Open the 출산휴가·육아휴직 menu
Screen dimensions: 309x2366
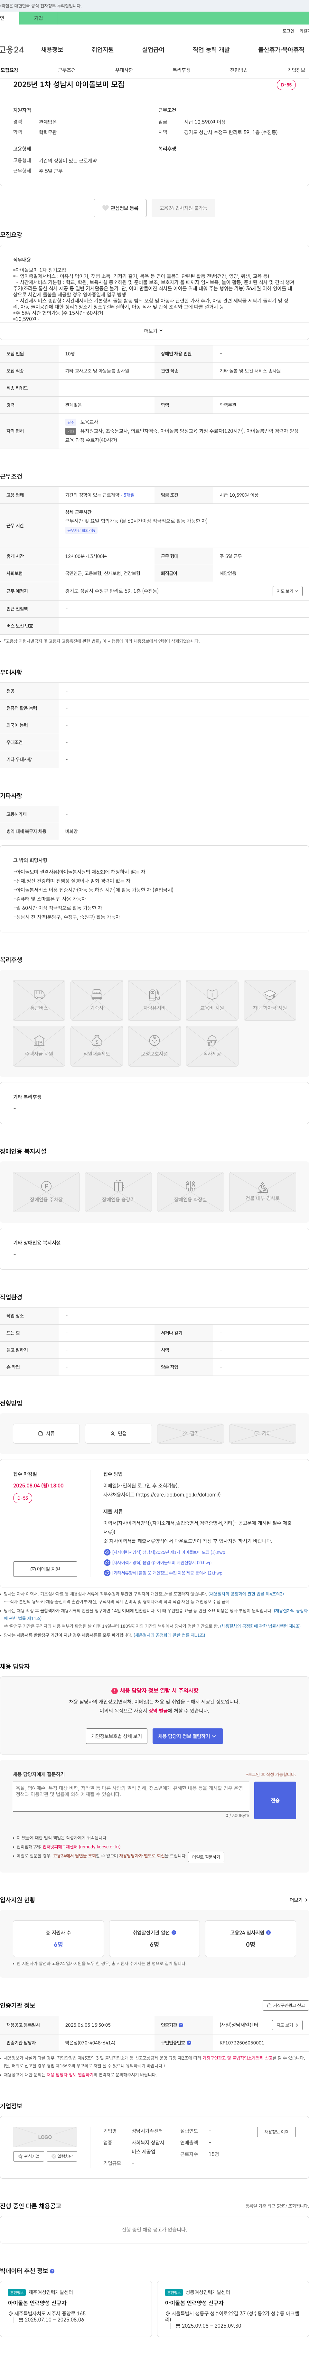(282, 50)
